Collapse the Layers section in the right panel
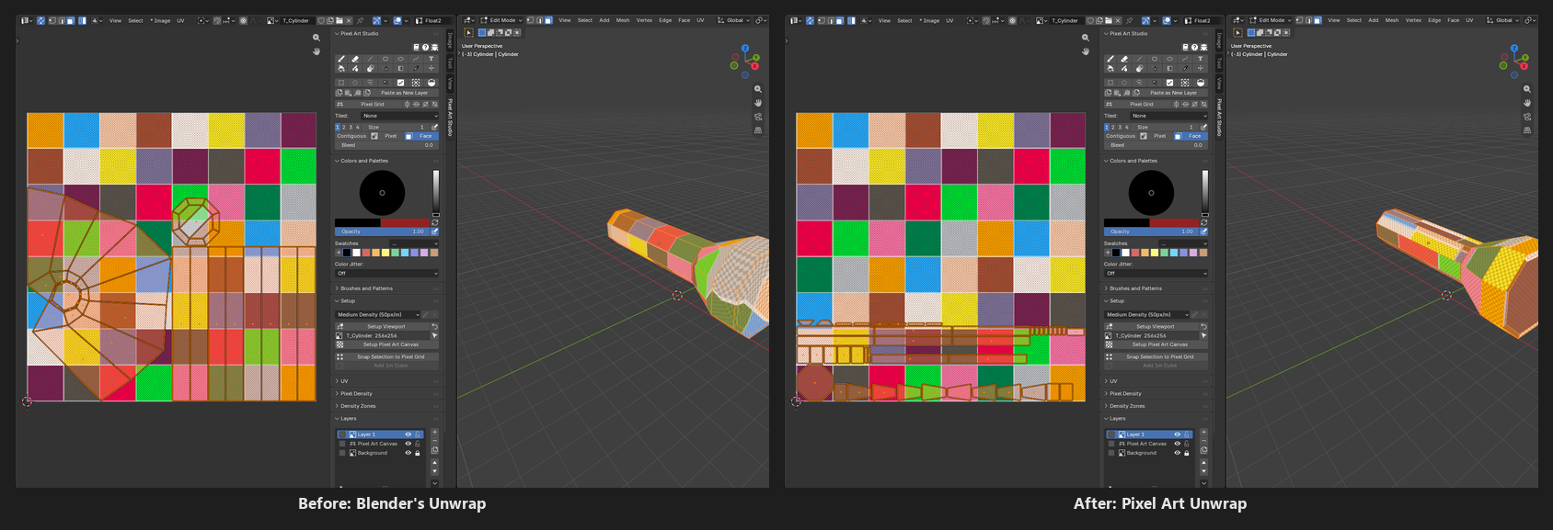 point(1117,419)
